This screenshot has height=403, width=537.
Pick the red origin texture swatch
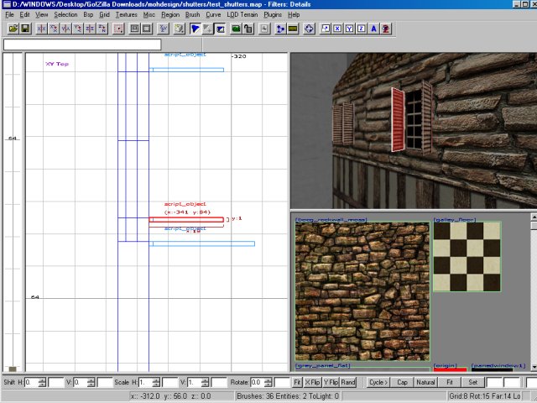coord(449,369)
